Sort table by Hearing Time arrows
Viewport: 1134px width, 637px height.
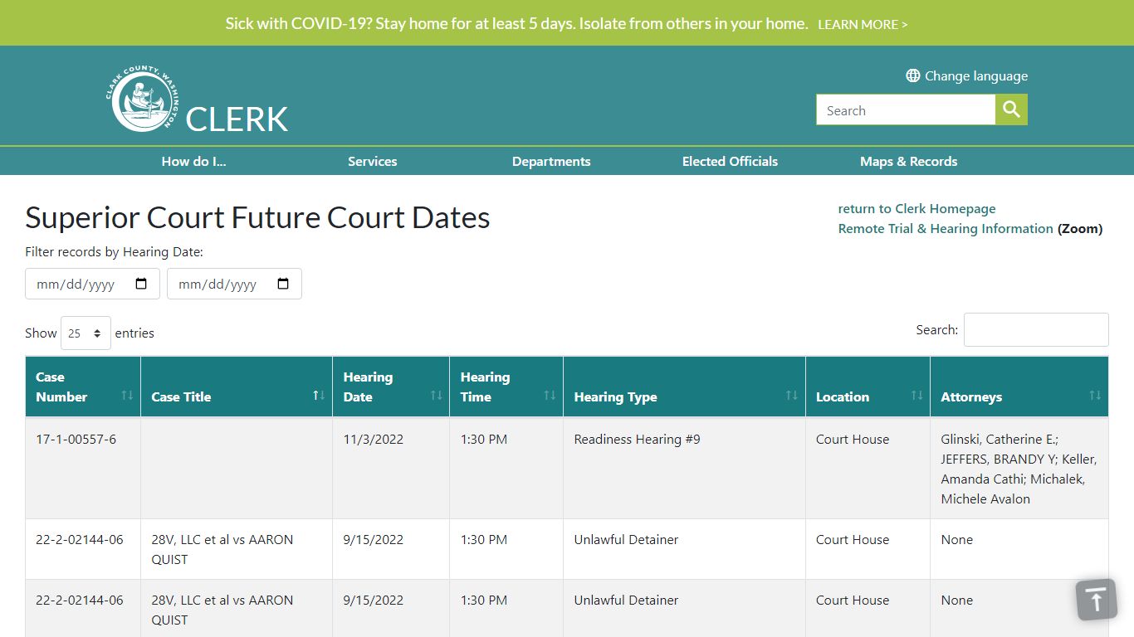tap(550, 395)
